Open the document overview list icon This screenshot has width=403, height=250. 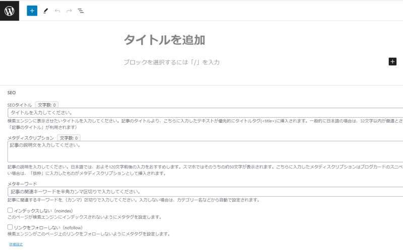(81, 11)
